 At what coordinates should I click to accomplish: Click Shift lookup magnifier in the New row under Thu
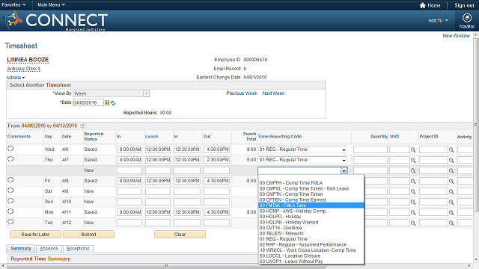pyautogui.click(x=413, y=171)
